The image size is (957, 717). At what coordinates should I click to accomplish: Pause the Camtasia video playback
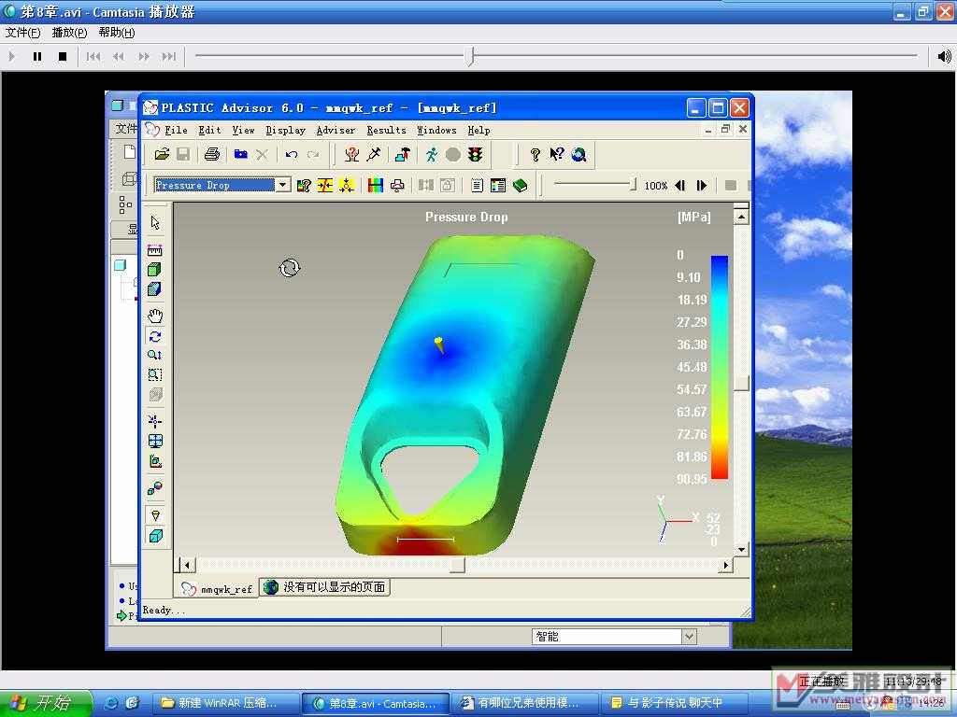click(x=37, y=57)
